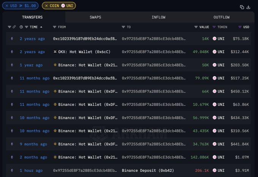Image resolution: width=258 pixels, height=177 pixels.
Task: Open the TOKEN column filter
Action: [x=214, y=27]
